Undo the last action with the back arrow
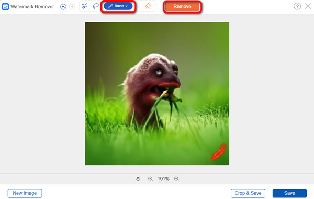The width and height of the screenshot is (314, 199). pyautogui.click(x=63, y=7)
